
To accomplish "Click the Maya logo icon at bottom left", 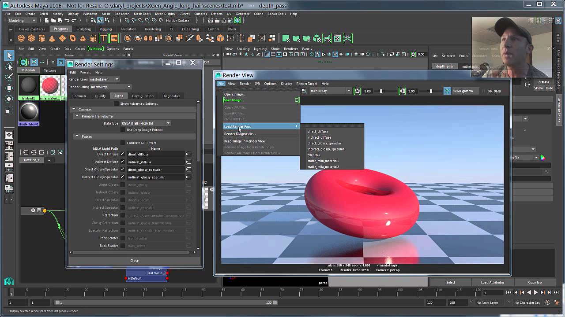I will tap(9, 282).
